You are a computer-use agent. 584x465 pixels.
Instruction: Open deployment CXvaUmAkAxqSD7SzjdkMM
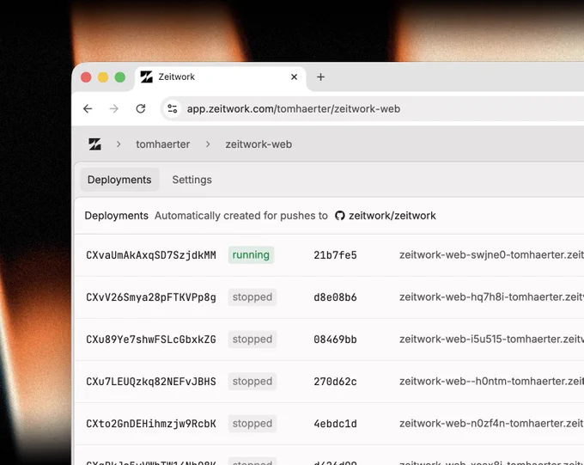click(151, 255)
